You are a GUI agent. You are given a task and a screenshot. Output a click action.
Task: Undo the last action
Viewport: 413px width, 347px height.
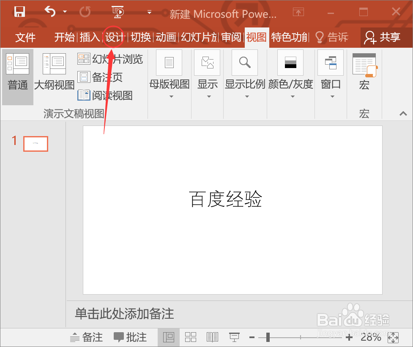click(x=50, y=11)
